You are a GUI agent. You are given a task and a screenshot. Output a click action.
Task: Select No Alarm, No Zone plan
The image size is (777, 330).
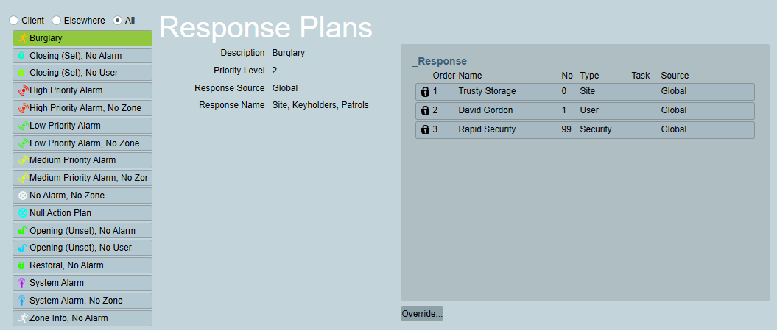coord(82,196)
